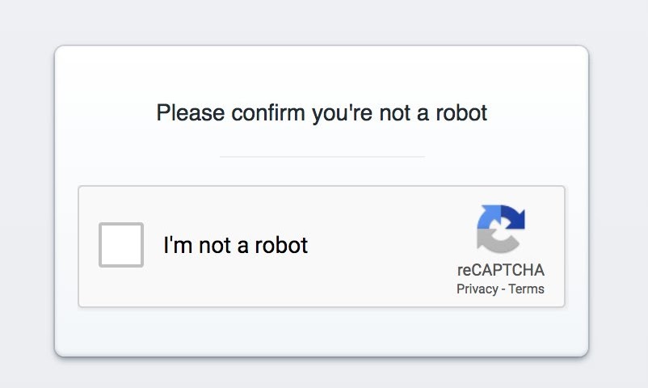Click the reCAPTCHA brand text under the logo
This screenshot has height=388, width=648.
click(501, 271)
